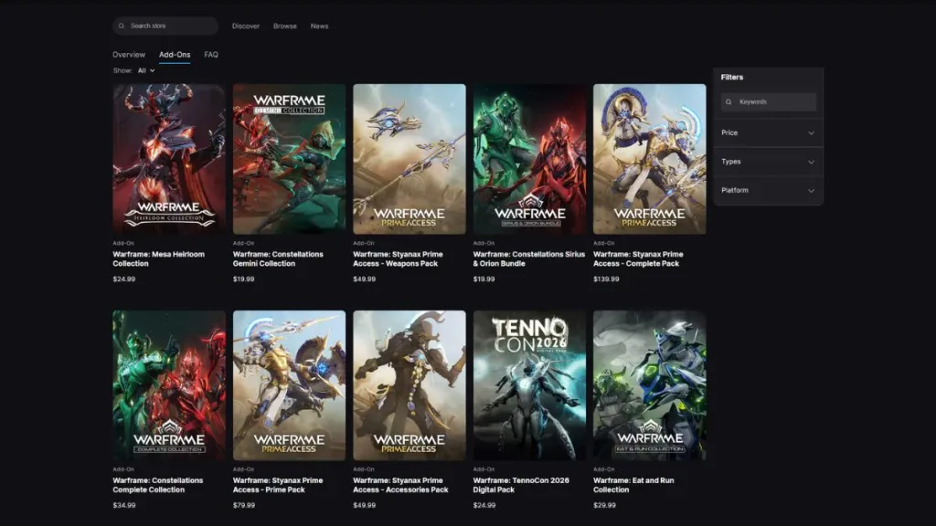Click the Warframe: Mesa Heirloom Collection title
Image resolution: width=936 pixels, height=526 pixels.
(x=159, y=258)
